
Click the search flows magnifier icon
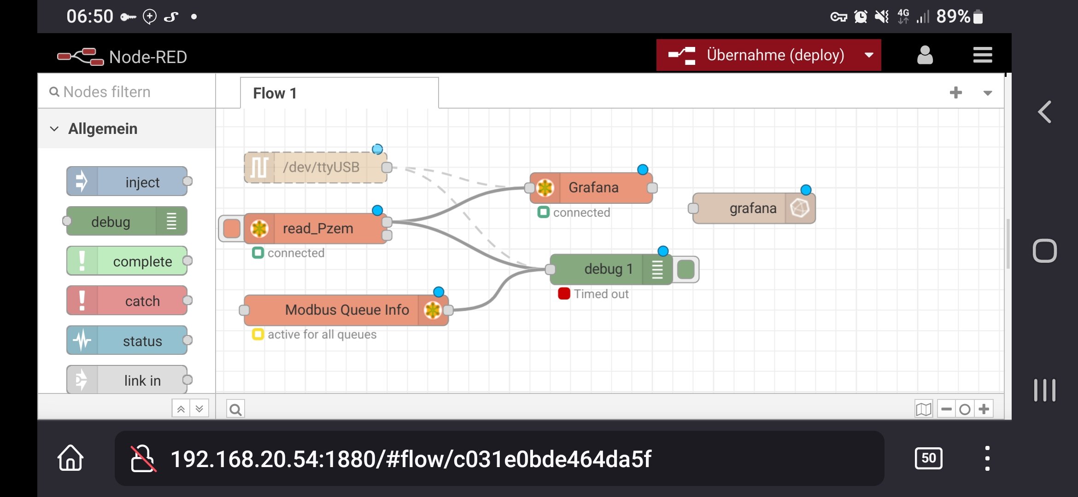pyautogui.click(x=235, y=409)
